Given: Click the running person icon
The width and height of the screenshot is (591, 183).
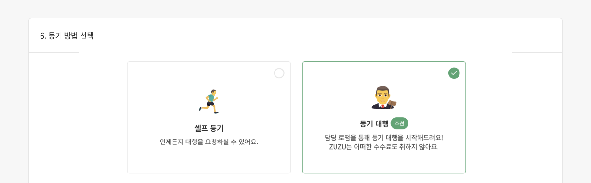Looking at the screenshot, I should pos(209,101).
